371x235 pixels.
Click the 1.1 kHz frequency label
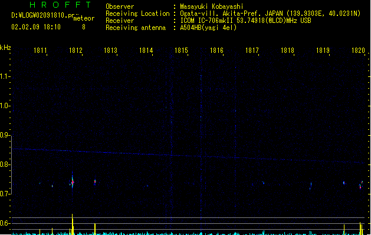[x=4, y=76]
